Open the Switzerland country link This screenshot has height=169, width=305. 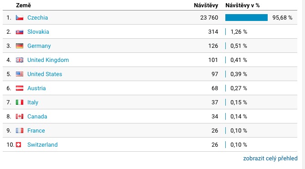click(x=42, y=145)
